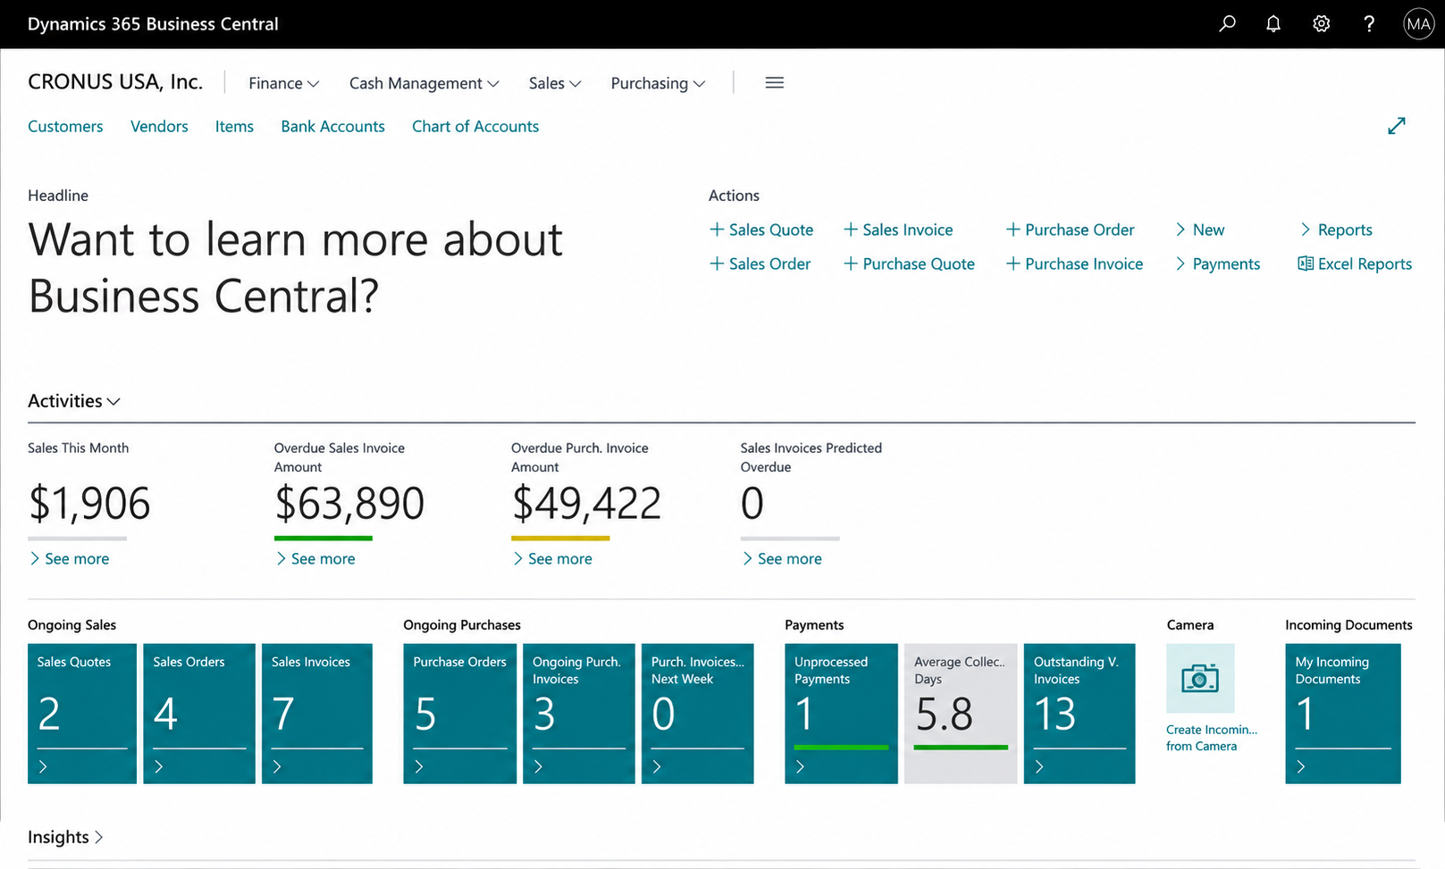Click the 0 predicted overdue value
The height and width of the screenshot is (869, 1445).
click(x=752, y=503)
